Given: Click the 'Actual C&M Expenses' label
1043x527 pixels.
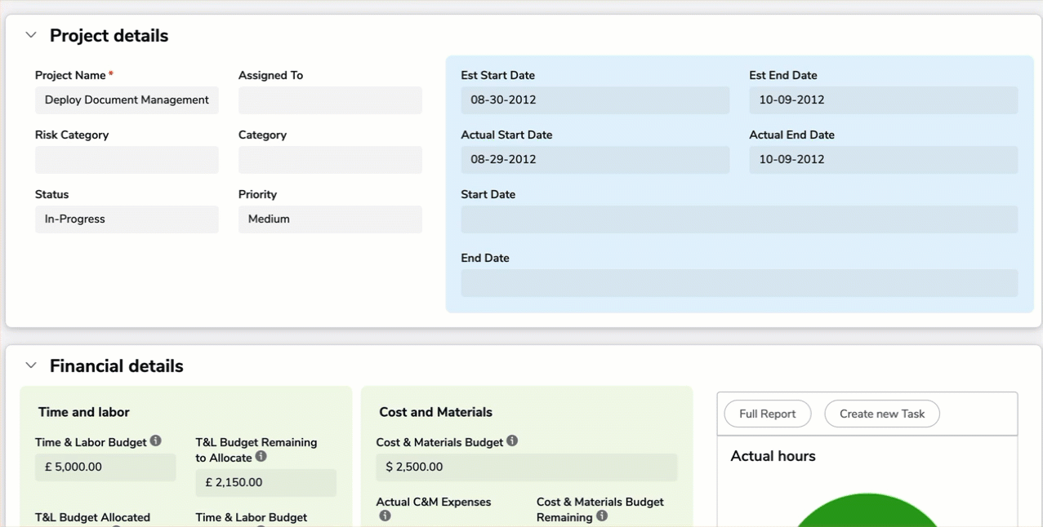Looking at the screenshot, I should point(434,502).
